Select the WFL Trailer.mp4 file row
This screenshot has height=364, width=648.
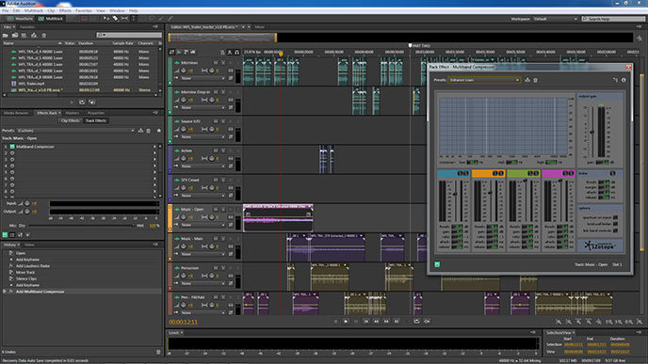click(82, 84)
